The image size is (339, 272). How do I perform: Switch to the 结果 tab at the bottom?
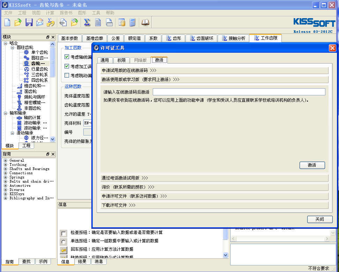point(82,262)
